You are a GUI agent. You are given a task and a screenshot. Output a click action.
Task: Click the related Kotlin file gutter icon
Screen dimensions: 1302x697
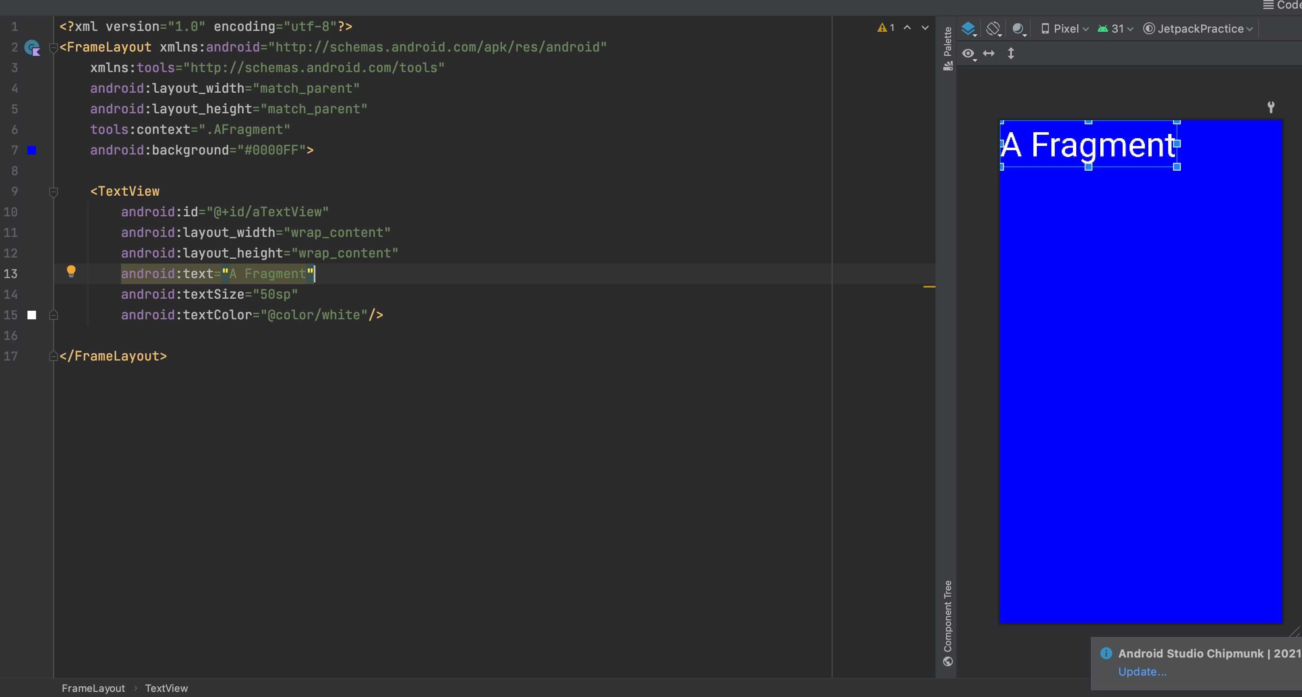33,48
